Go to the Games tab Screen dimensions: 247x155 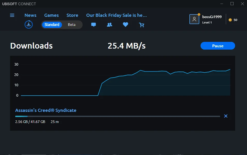coord(52,15)
